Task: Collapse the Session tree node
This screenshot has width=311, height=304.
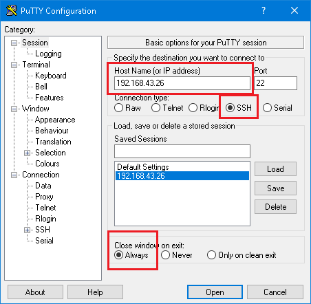Action: tap(14, 43)
